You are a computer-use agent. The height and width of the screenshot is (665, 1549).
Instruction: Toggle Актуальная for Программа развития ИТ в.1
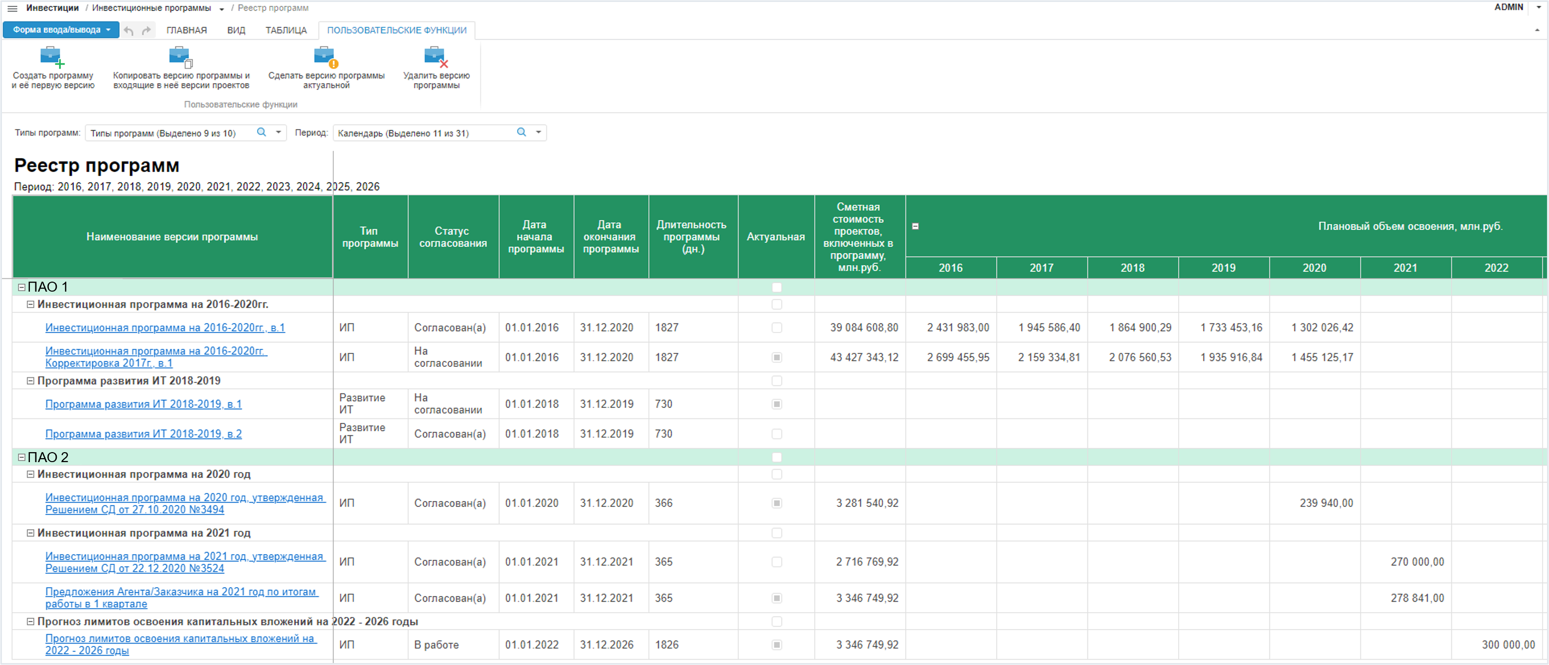[x=776, y=404]
